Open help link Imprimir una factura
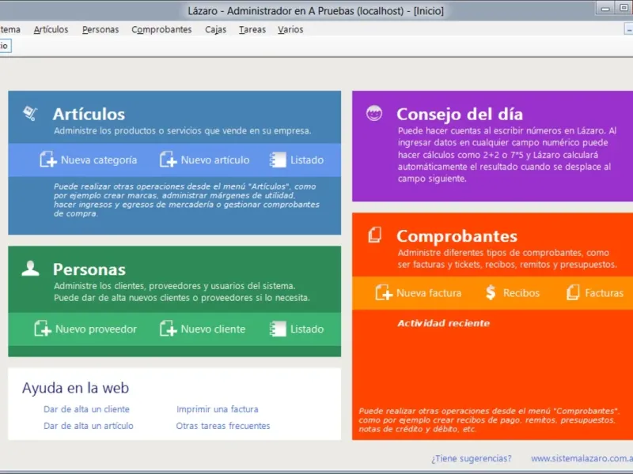 (217, 409)
